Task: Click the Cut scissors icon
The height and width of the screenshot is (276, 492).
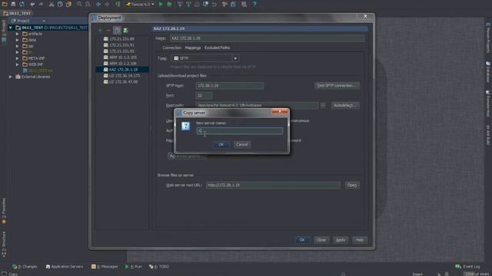Action: 52,4
